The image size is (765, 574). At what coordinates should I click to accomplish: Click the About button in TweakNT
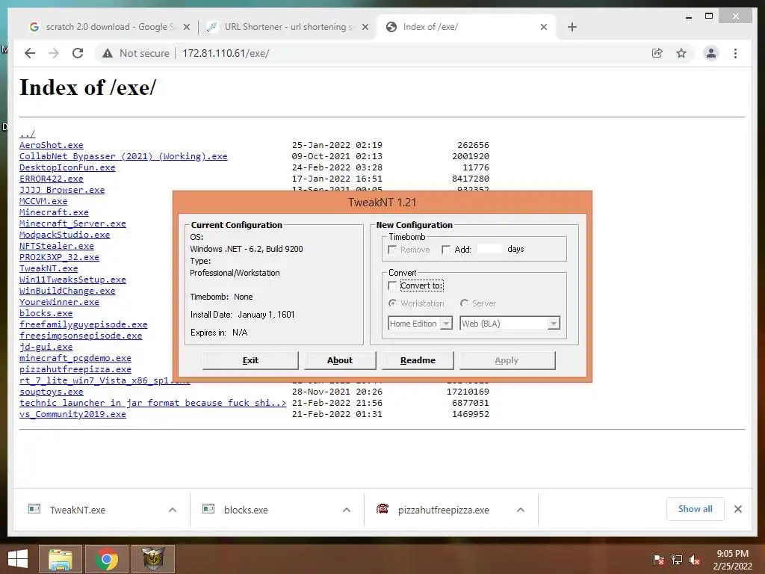tap(340, 360)
